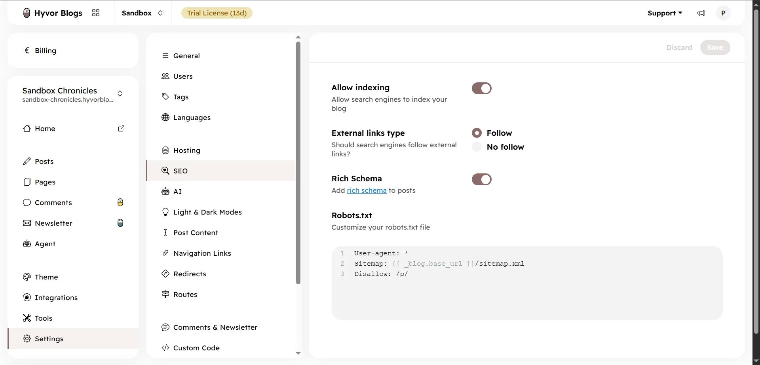The width and height of the screenshot is (760, 365).
Task: Open the user avatar P
Action: point(723,13)
